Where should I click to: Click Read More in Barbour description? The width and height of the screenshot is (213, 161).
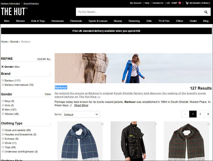(x=81, y=105)
